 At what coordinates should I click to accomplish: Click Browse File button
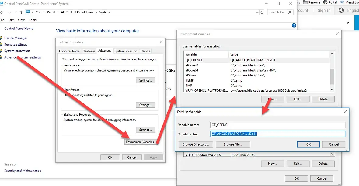pos(233,144)
